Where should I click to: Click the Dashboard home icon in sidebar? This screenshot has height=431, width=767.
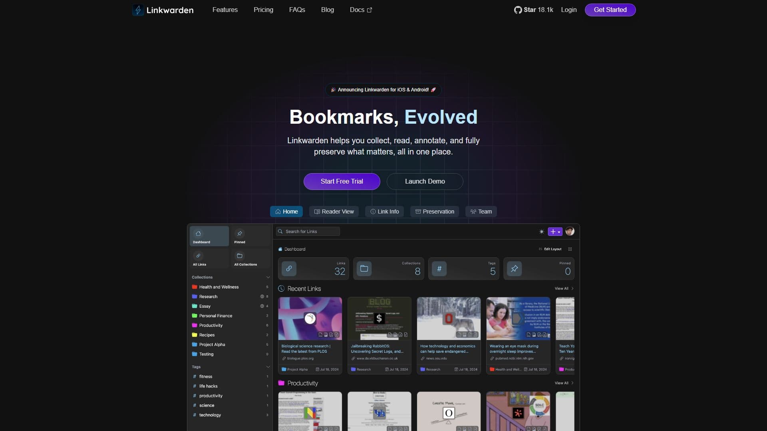tap(198, 233)
